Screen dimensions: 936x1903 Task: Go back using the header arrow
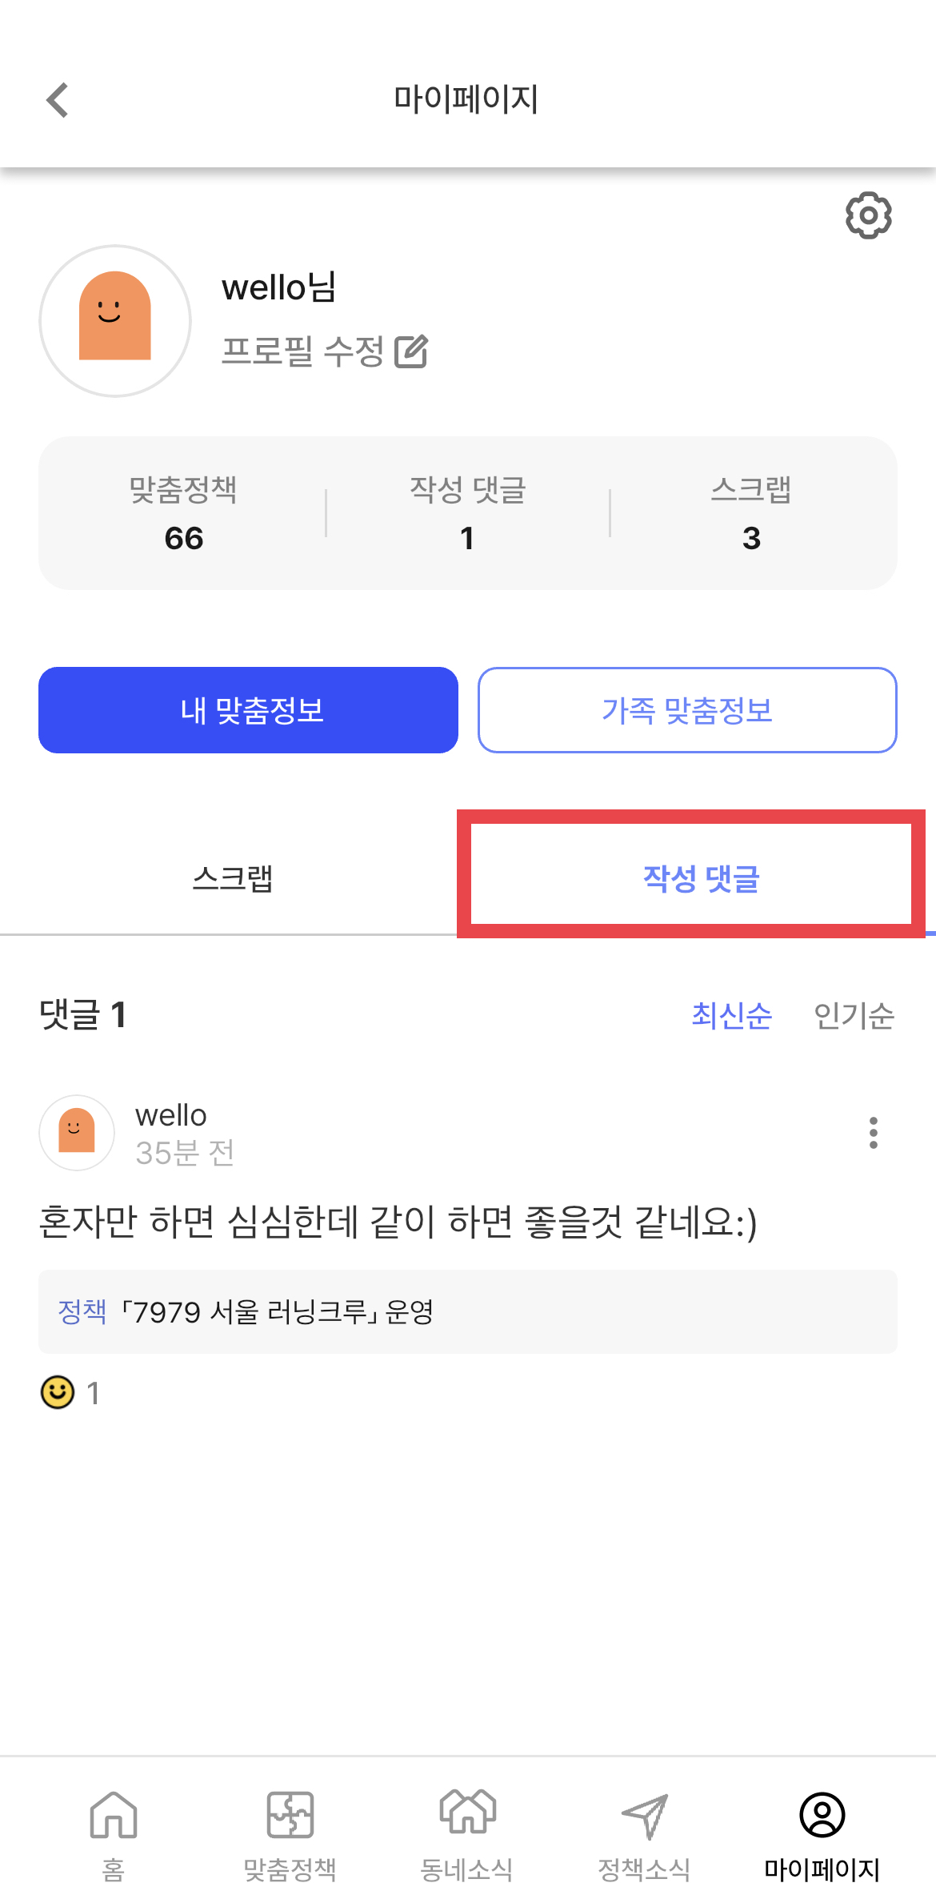[58, 100]
